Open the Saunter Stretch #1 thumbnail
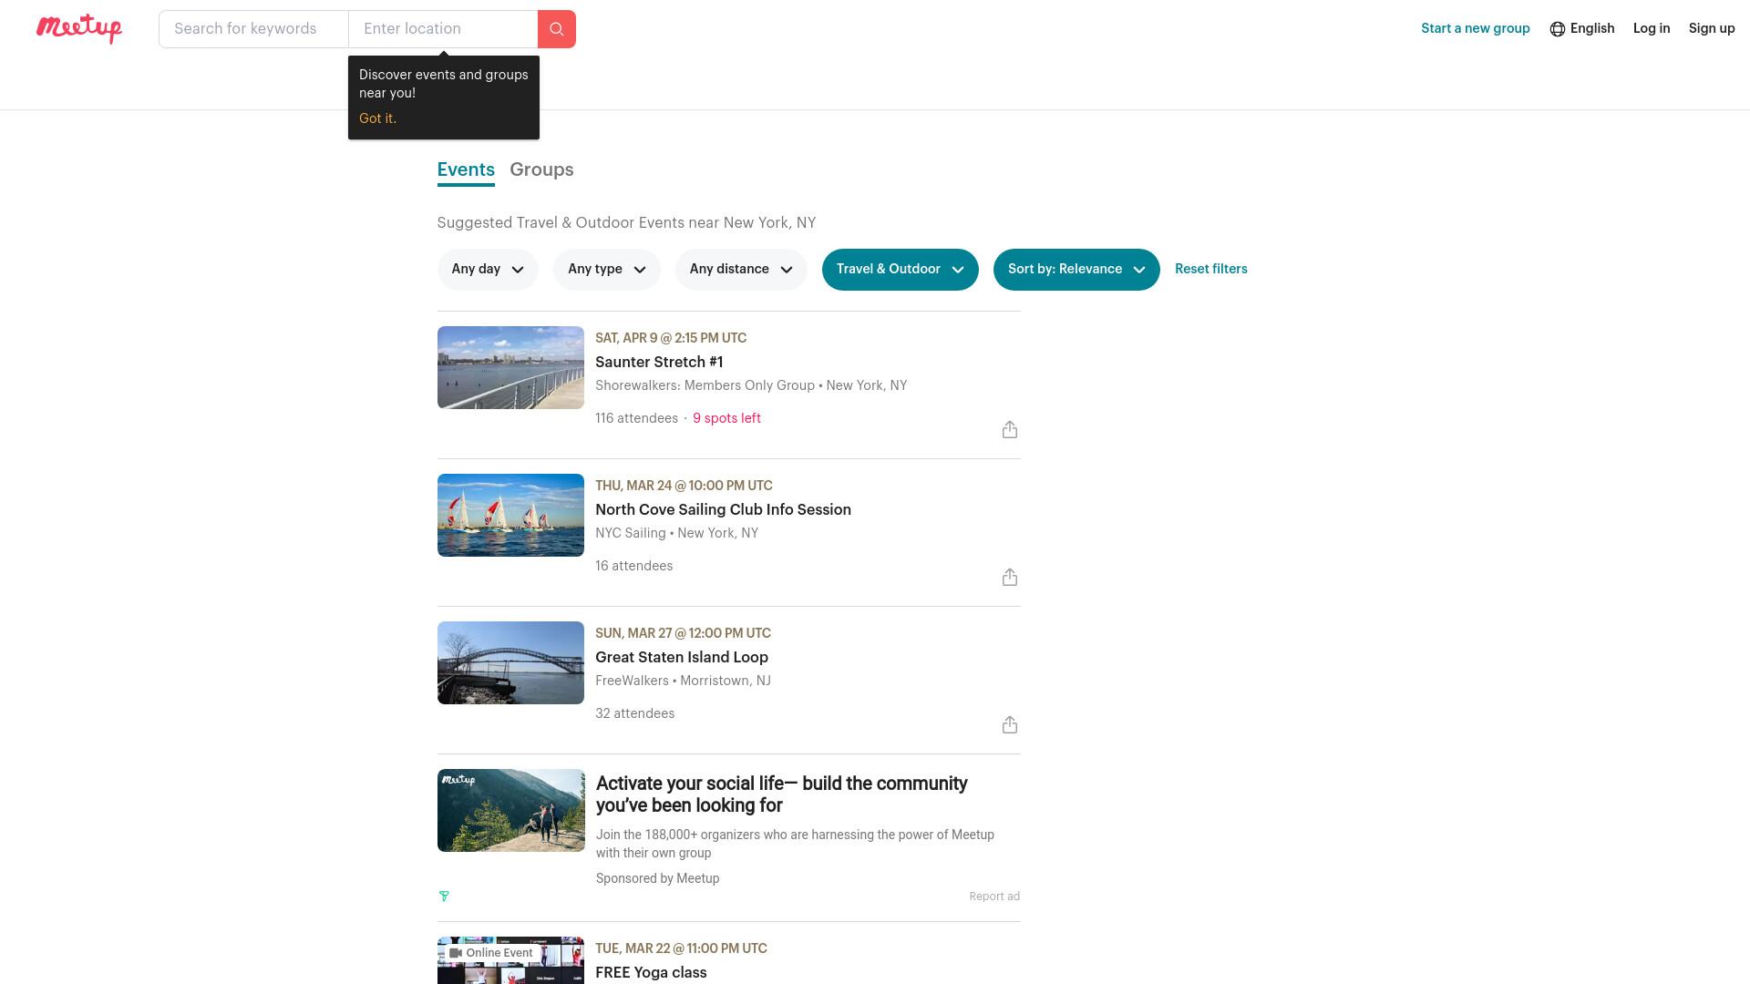Image resolution: width=1750 pixels, height=984 pixels. (510, 367)
